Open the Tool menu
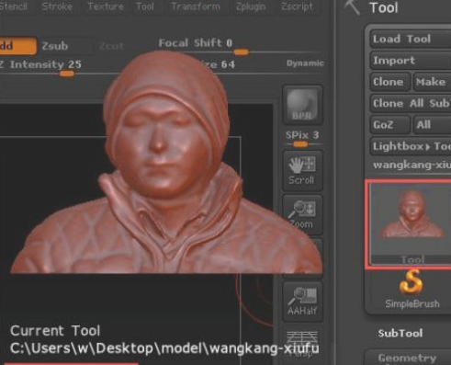This screenshot has height=365, width=451. [145, 6]
